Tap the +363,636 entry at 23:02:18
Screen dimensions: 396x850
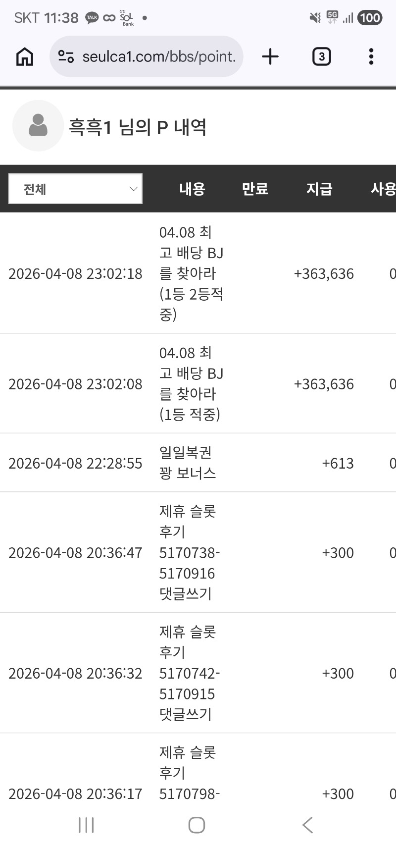pyautogui.click(x=324, y=273)
